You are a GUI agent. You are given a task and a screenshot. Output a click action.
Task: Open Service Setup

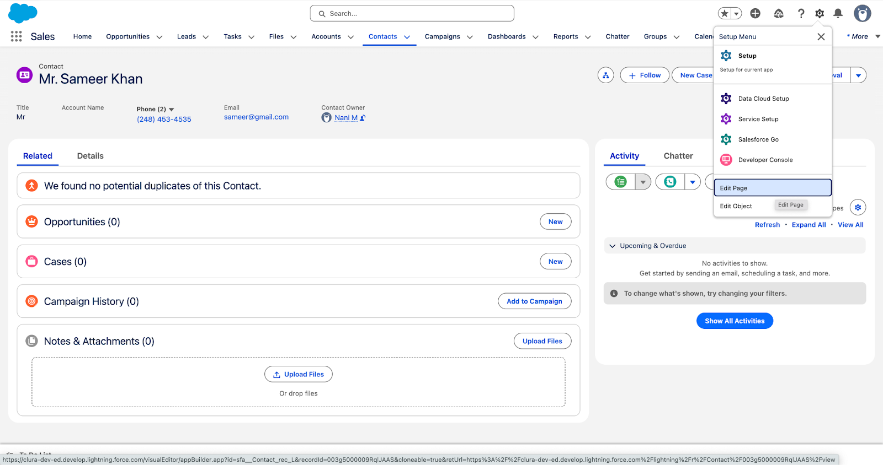tap(773, 119)
